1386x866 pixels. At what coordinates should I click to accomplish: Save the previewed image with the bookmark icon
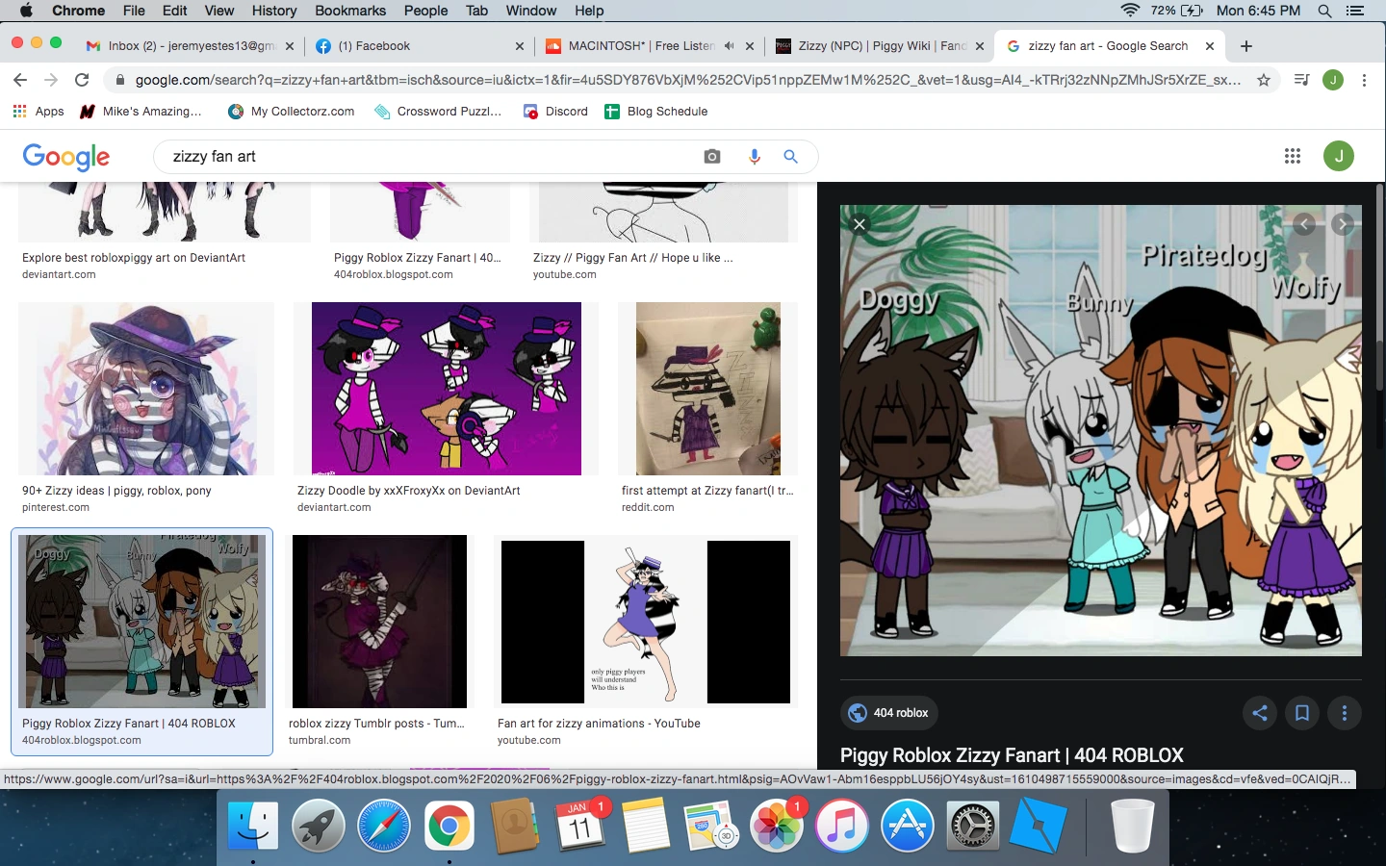(x=1301, y=713)
